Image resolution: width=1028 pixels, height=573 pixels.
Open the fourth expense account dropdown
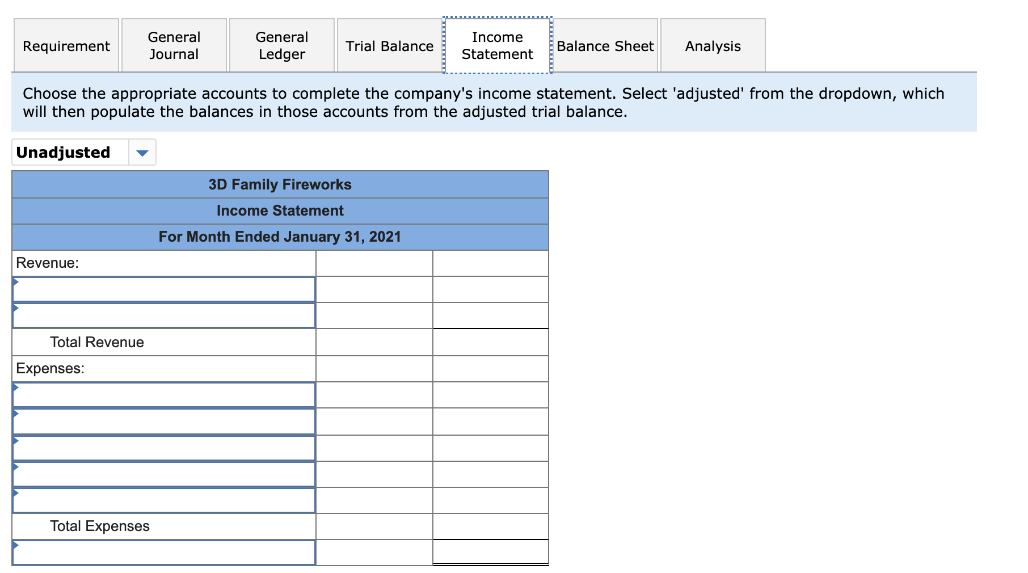pos(163,474)
